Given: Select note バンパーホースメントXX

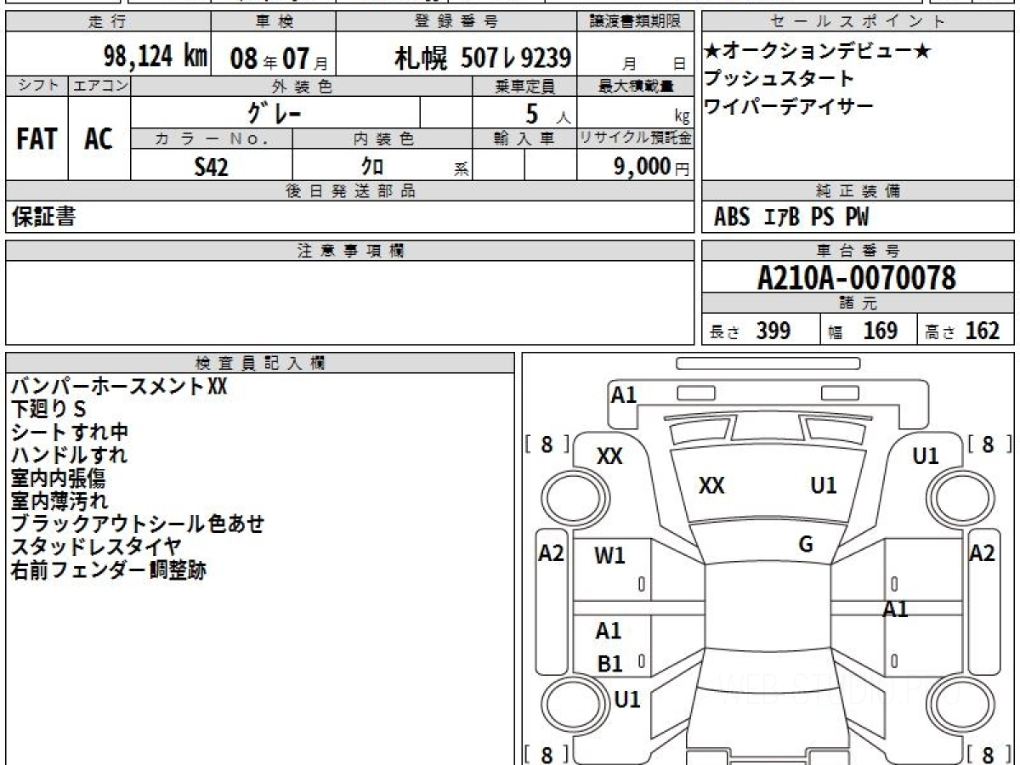Looking at the screenshot, I should [120, 387].
